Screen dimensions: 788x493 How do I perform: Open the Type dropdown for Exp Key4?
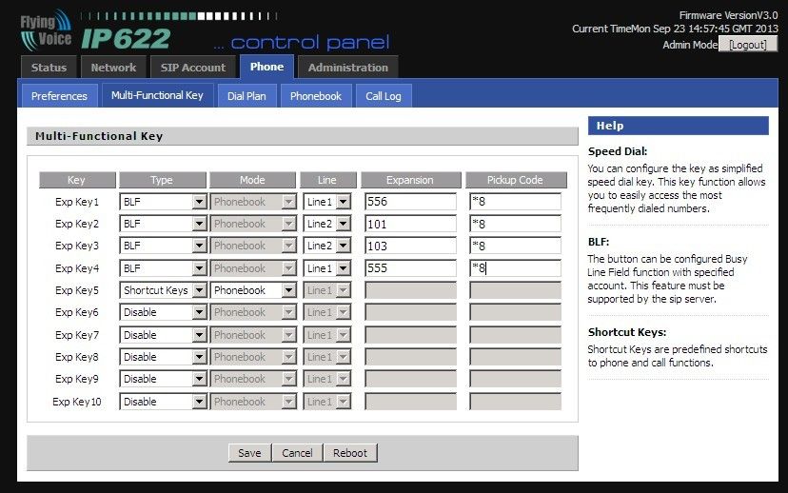coord(163,268)
